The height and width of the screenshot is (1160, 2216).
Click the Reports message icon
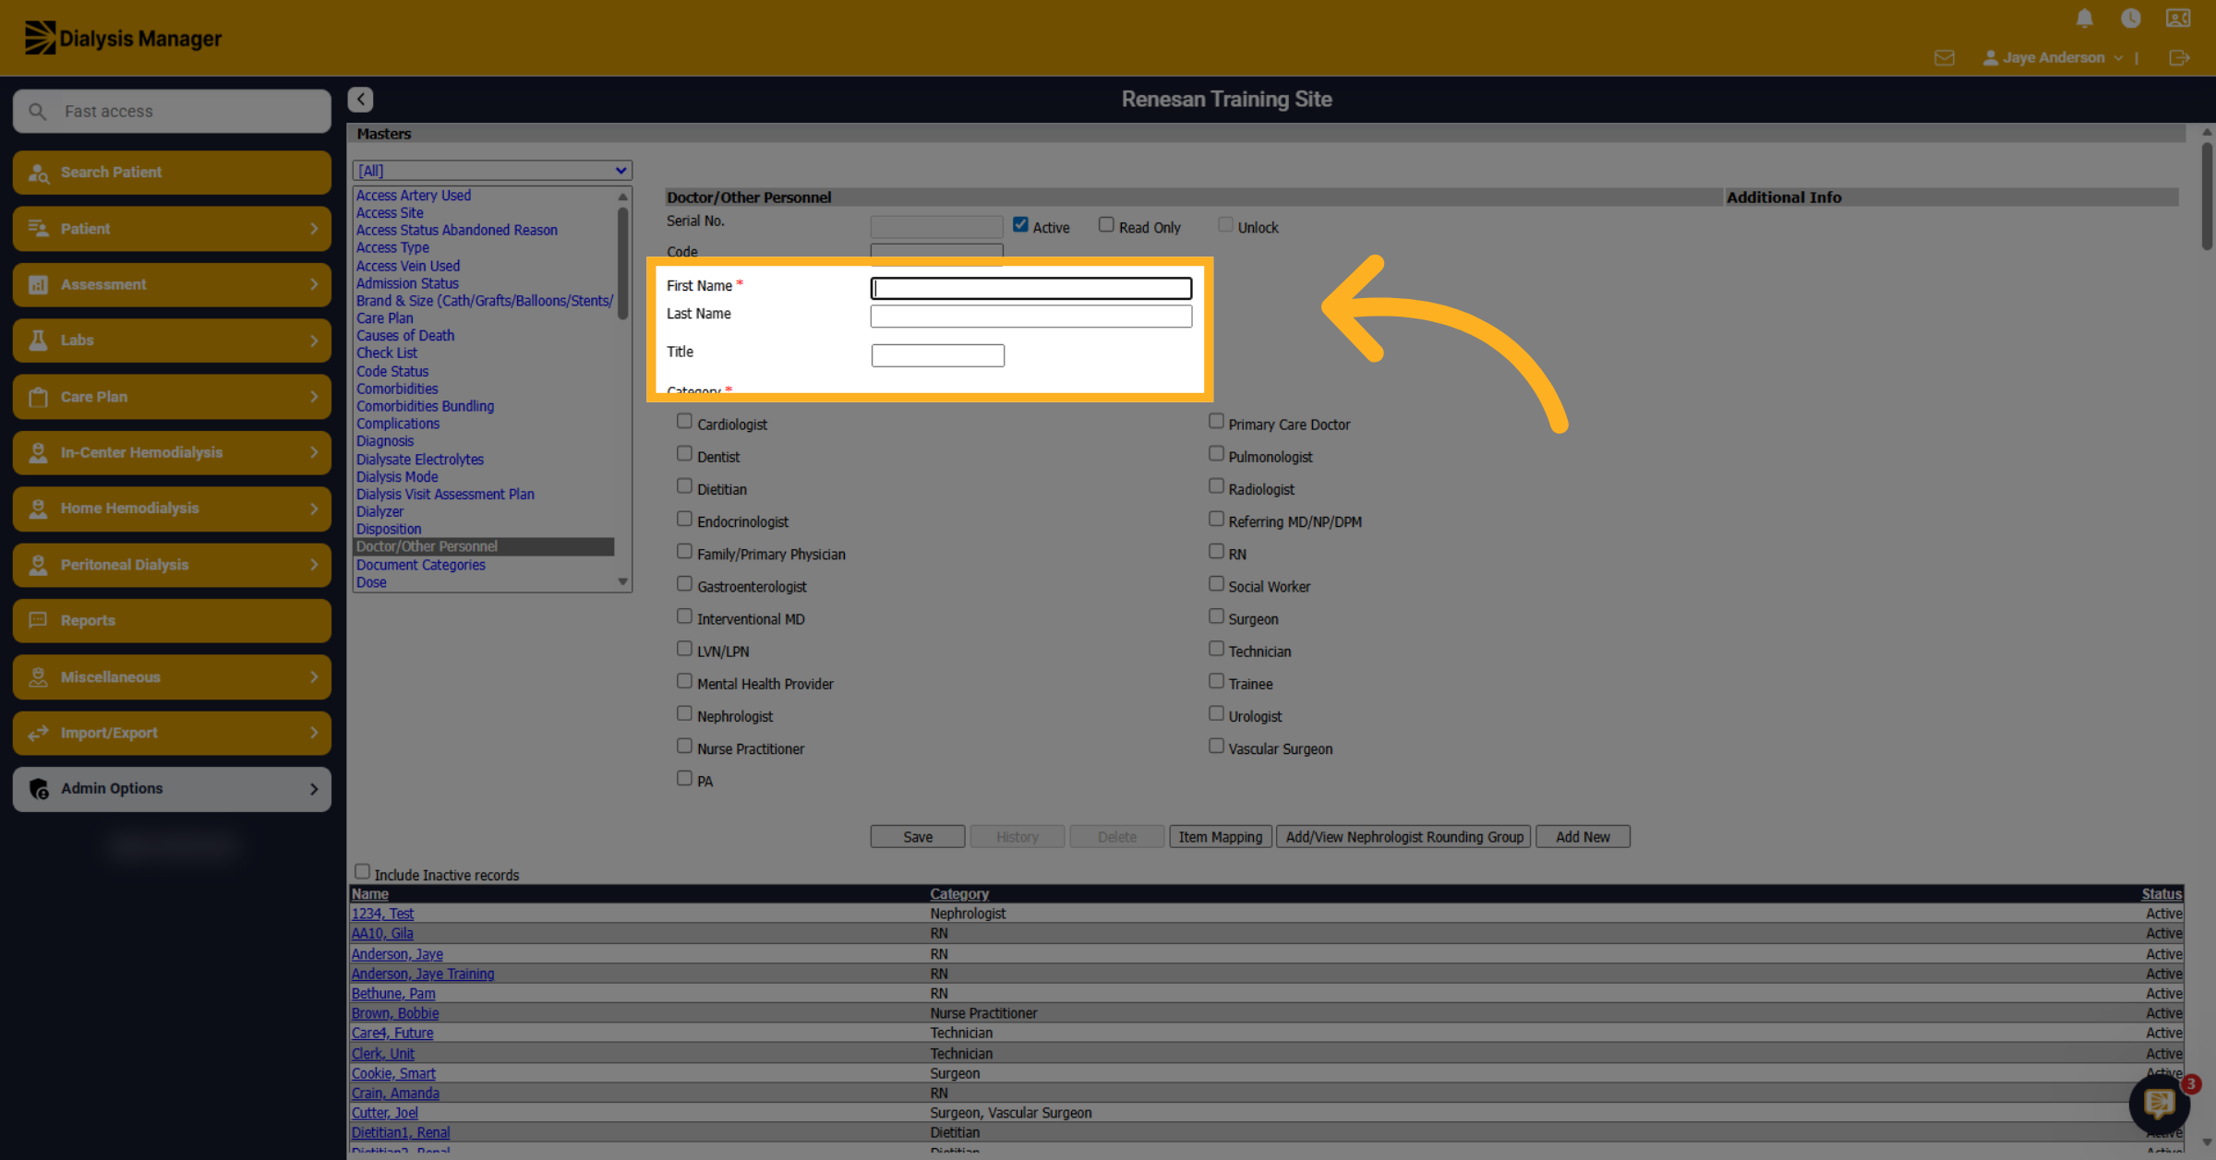click(x=38, y=620)
